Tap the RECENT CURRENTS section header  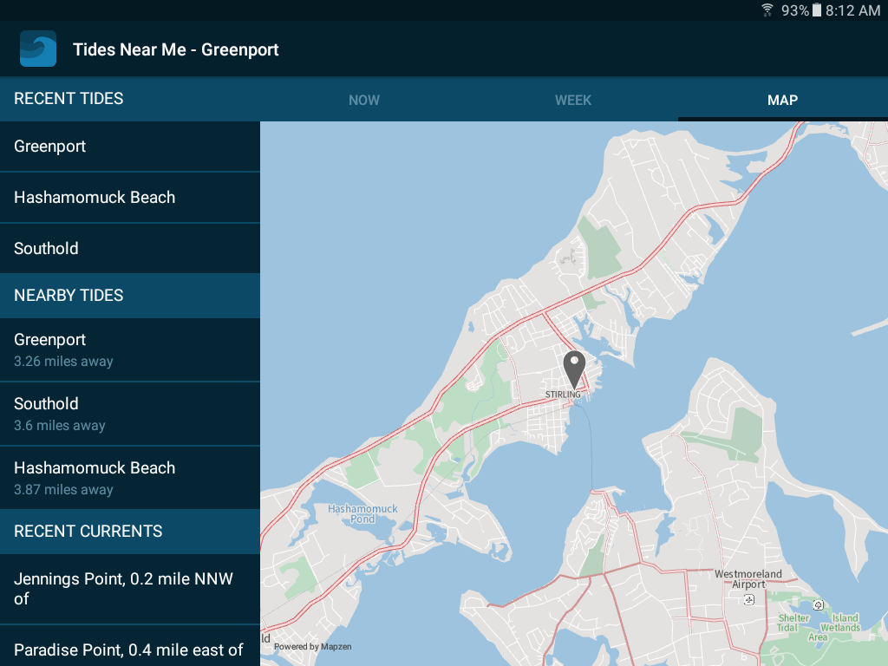(x=130, y=532)
